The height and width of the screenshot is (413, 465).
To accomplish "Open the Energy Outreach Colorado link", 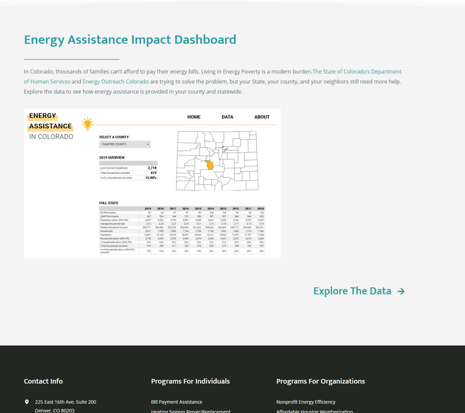I will pos(116,82).
